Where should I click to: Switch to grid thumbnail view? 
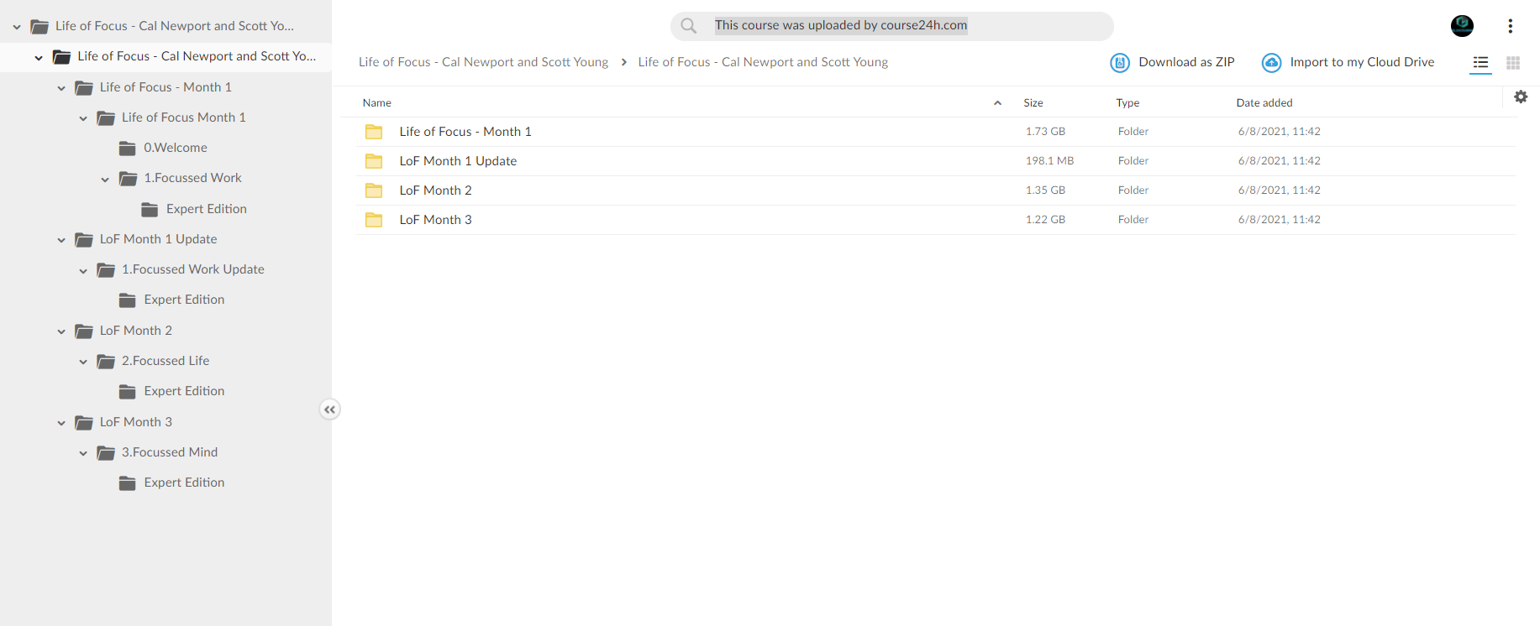click(x=1513, y=63)
